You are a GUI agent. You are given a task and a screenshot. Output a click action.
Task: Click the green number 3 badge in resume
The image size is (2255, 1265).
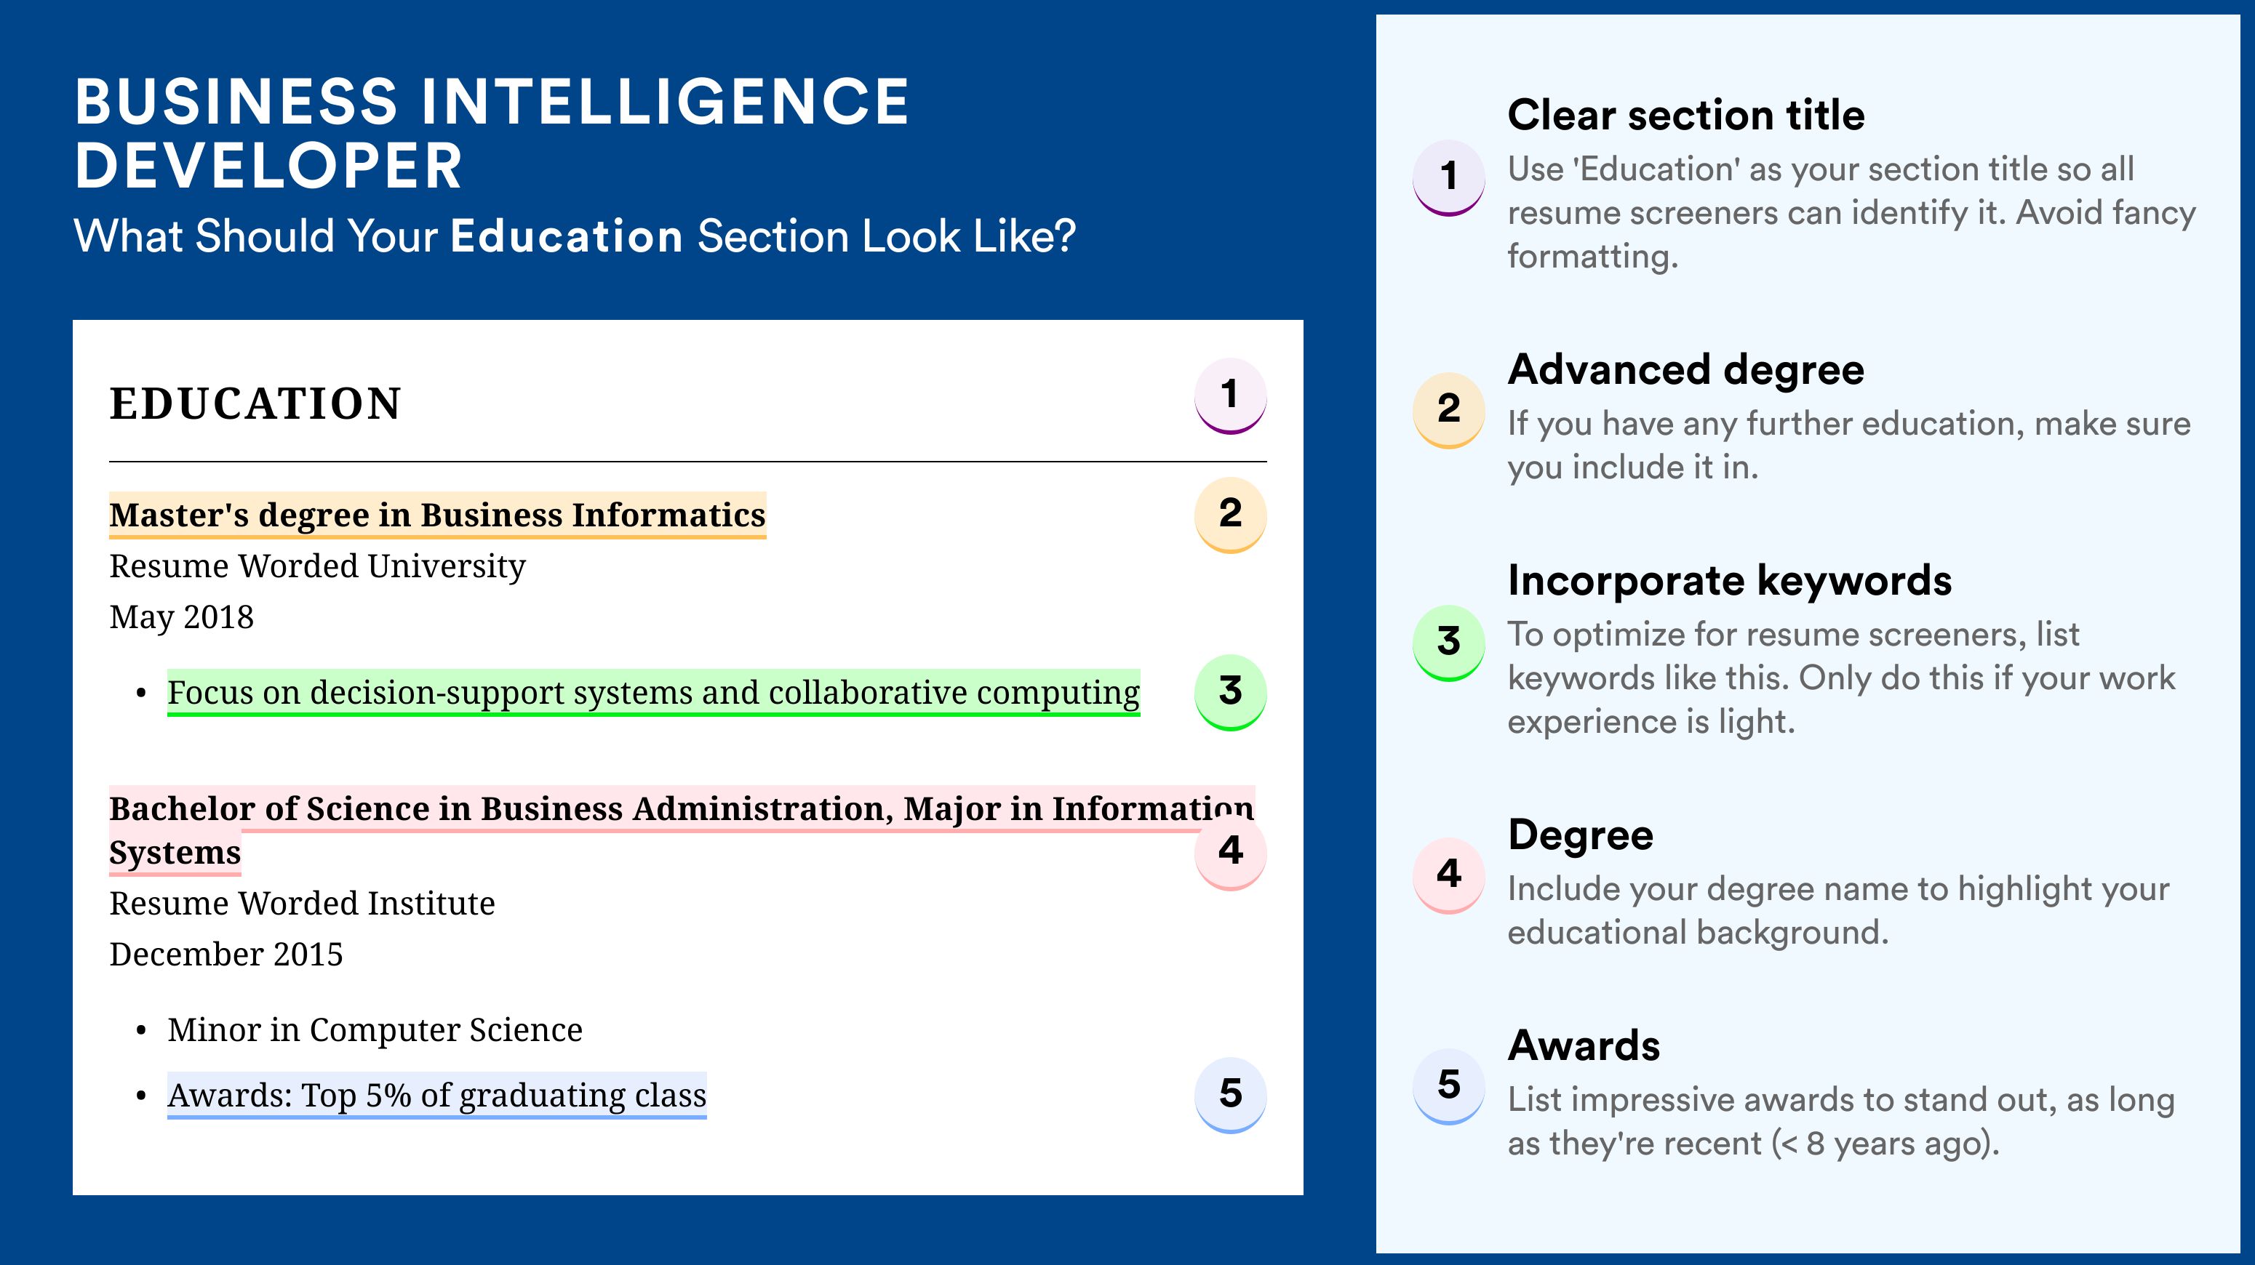1230,692
